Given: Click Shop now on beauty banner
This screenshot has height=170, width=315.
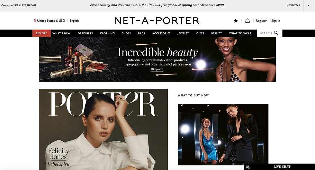Looking at the screenshot, I should point(157,69).
